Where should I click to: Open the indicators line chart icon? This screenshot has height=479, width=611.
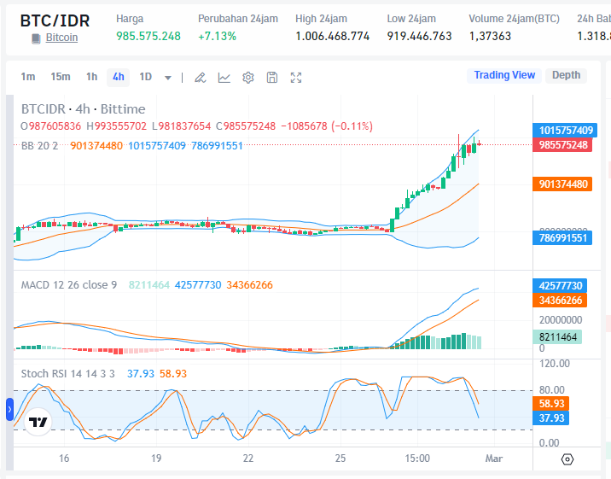224,78
